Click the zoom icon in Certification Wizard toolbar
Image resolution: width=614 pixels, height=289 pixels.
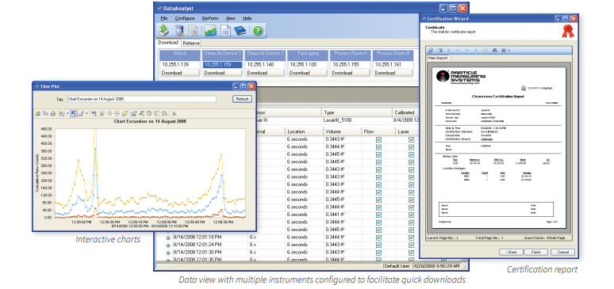504,50
